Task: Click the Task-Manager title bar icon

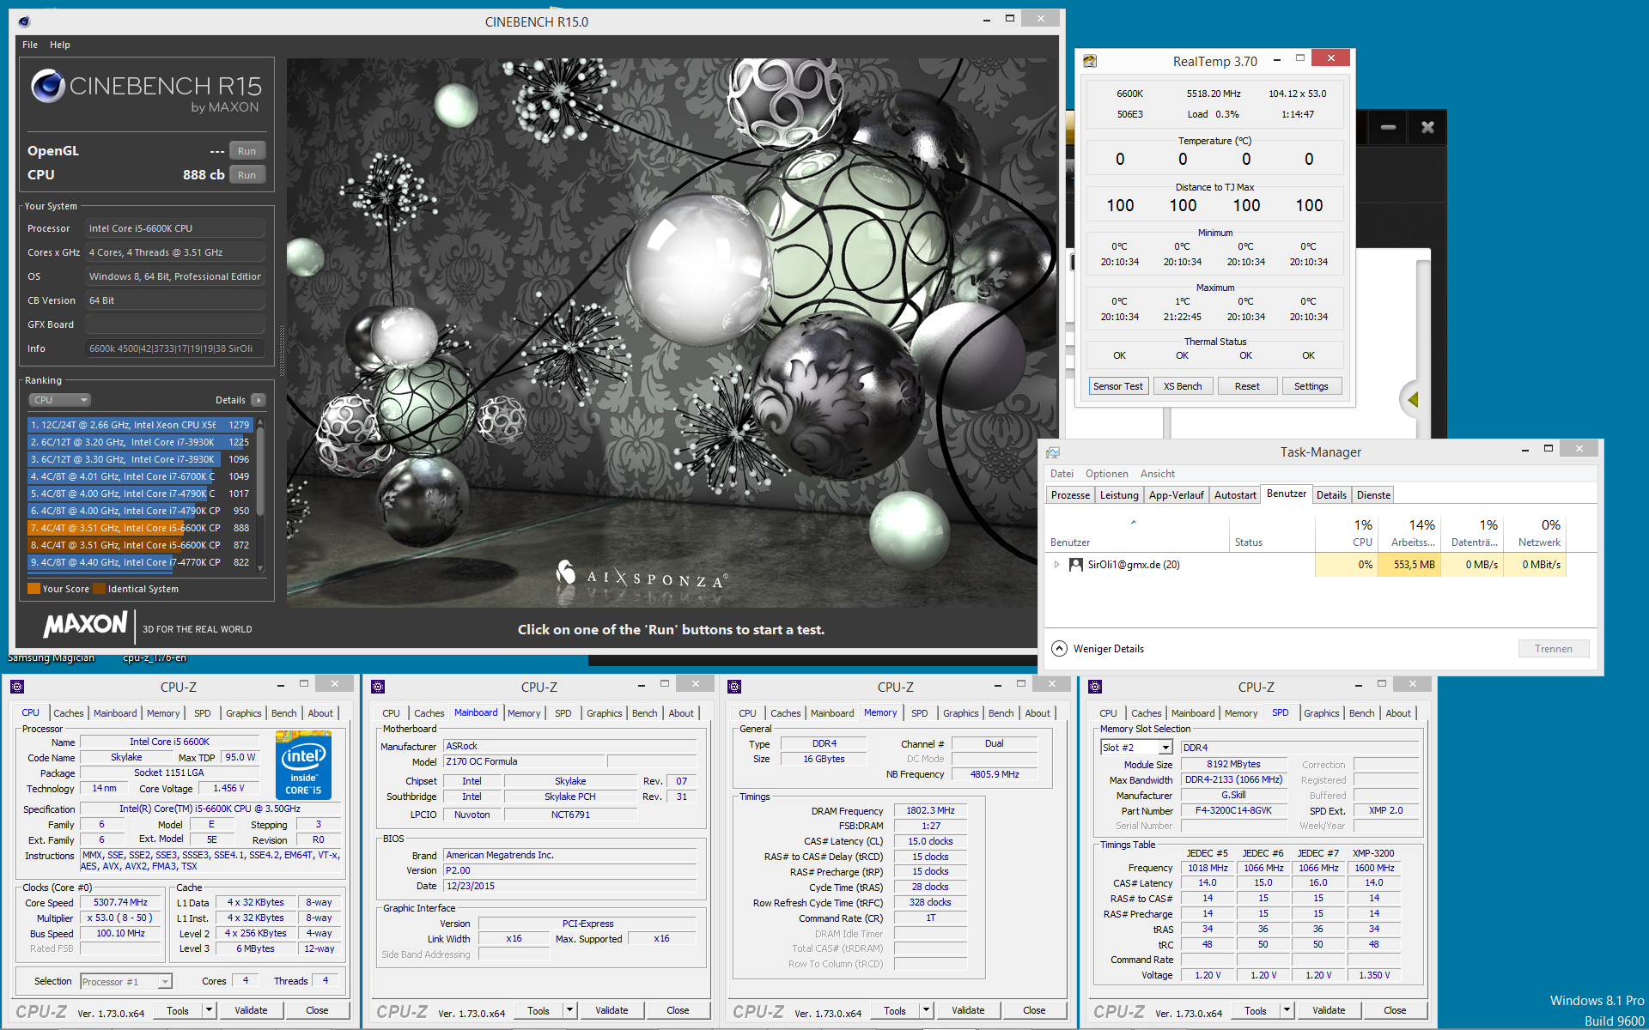Action: pos(1053,451)
